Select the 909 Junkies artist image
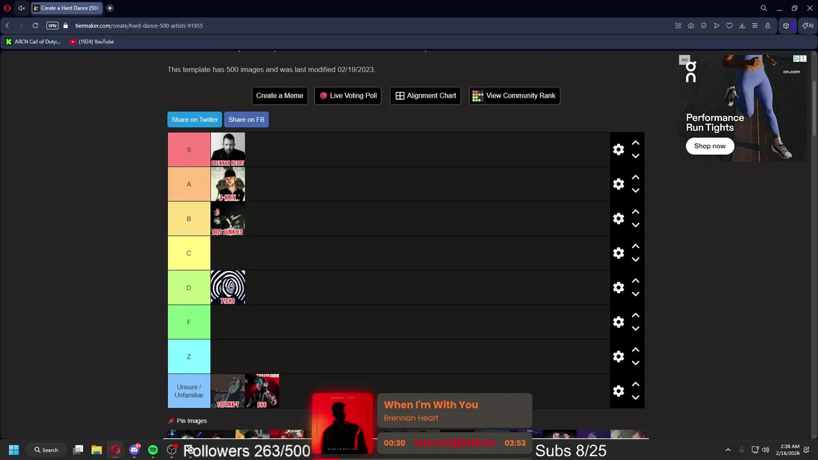The height and width of the screenshot is (460, 818). coord(228,218)
